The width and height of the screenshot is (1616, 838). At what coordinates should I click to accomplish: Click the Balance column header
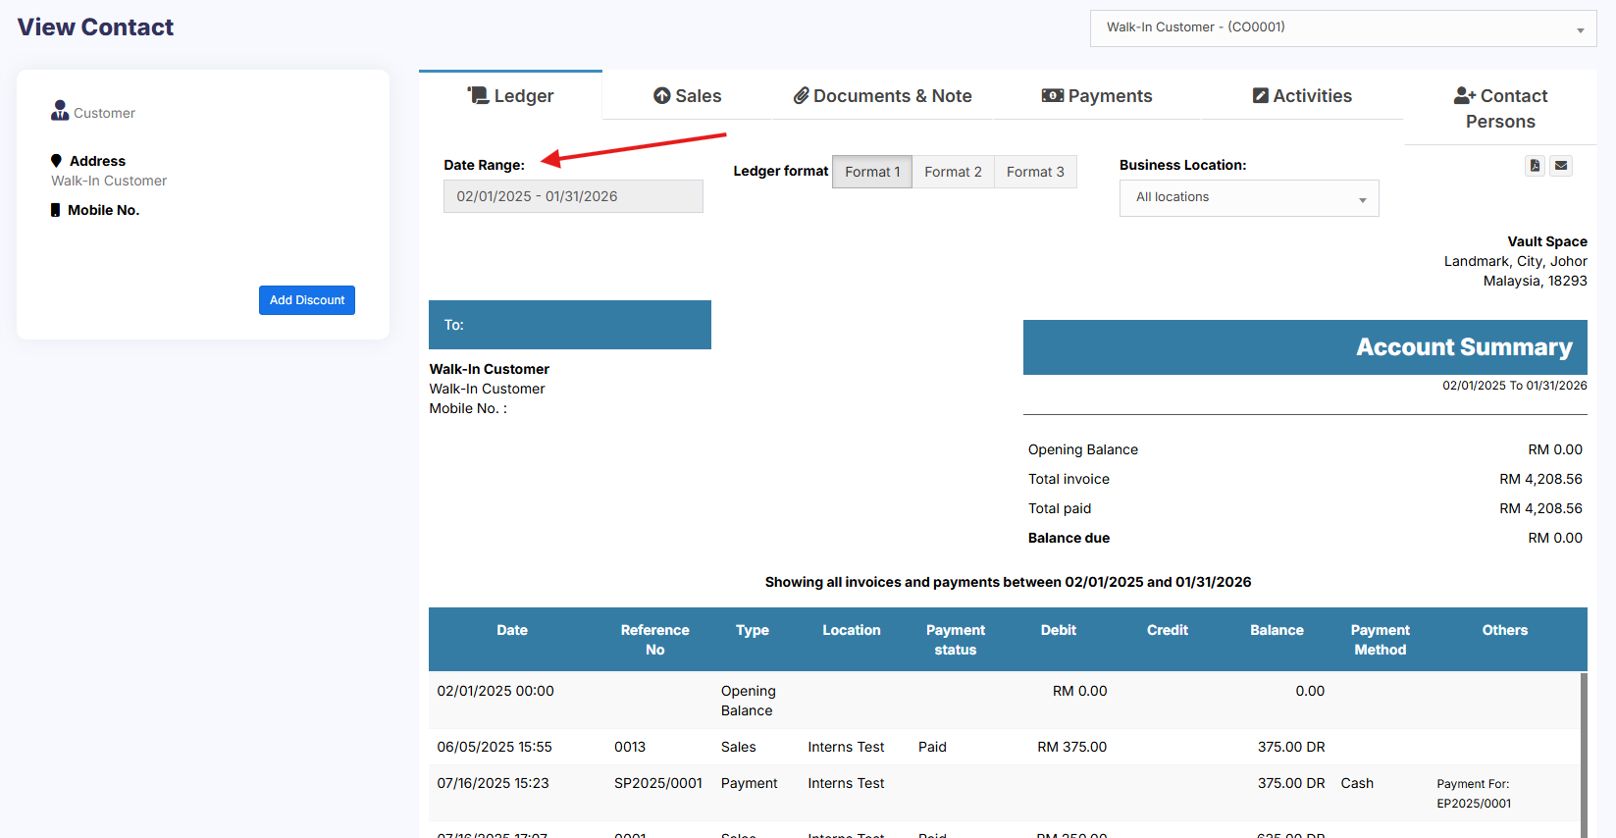(x=1277, y=631)
